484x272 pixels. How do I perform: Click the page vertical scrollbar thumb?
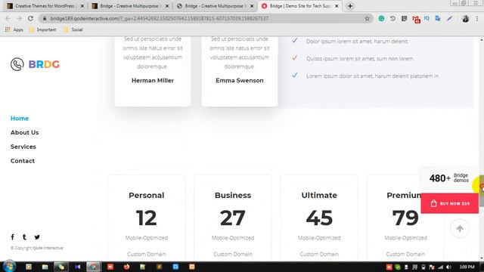482,191
